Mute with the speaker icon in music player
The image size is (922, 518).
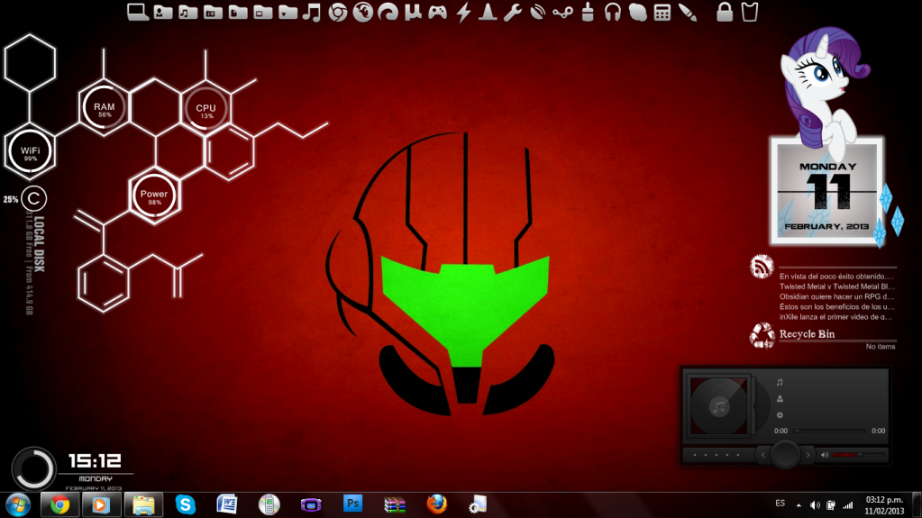pos(825,455)
